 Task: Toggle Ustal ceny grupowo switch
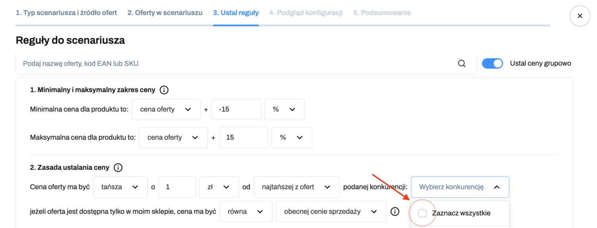point(492,63)
